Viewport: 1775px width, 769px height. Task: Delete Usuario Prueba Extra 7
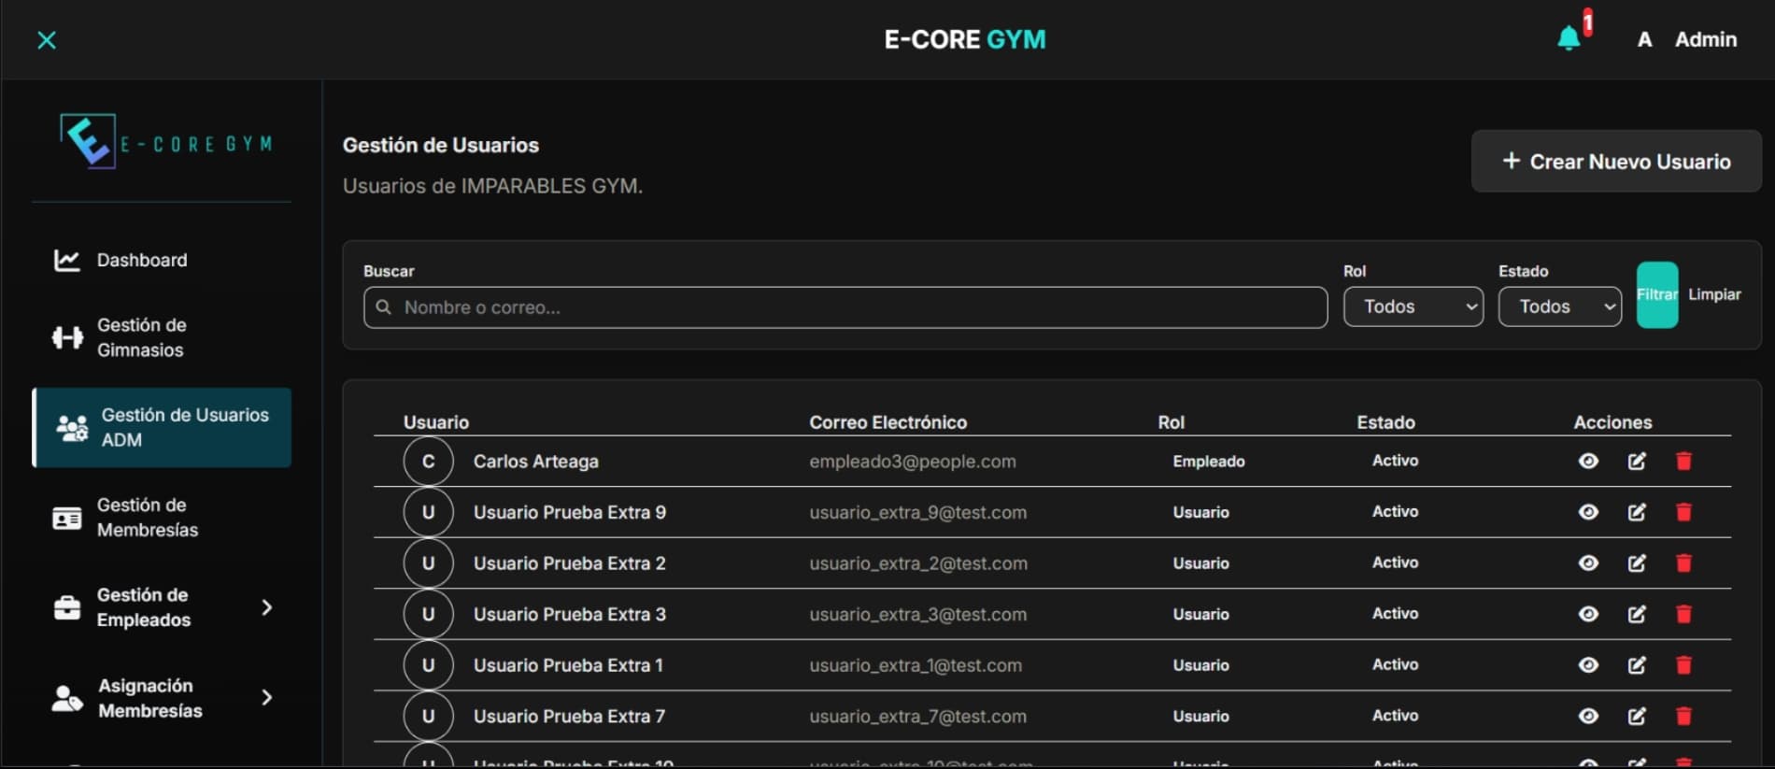point(1683,716)
